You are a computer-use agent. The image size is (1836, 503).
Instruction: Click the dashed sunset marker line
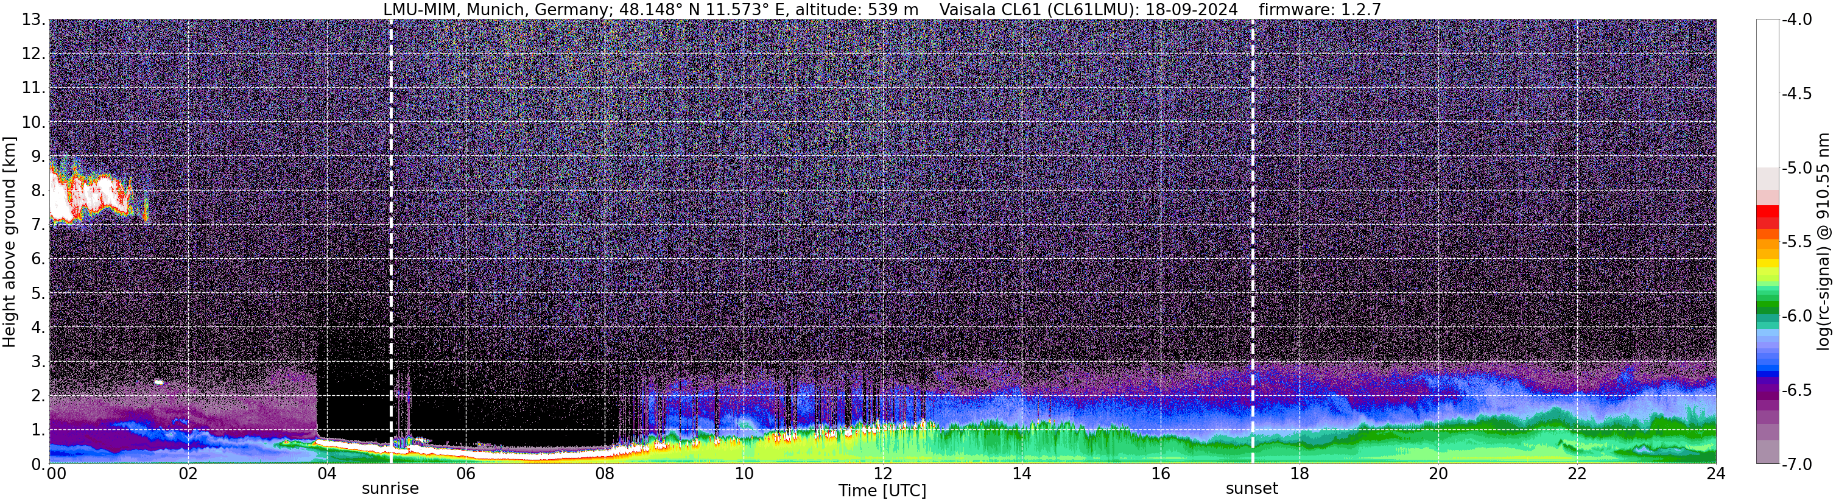coord(1252,242)
